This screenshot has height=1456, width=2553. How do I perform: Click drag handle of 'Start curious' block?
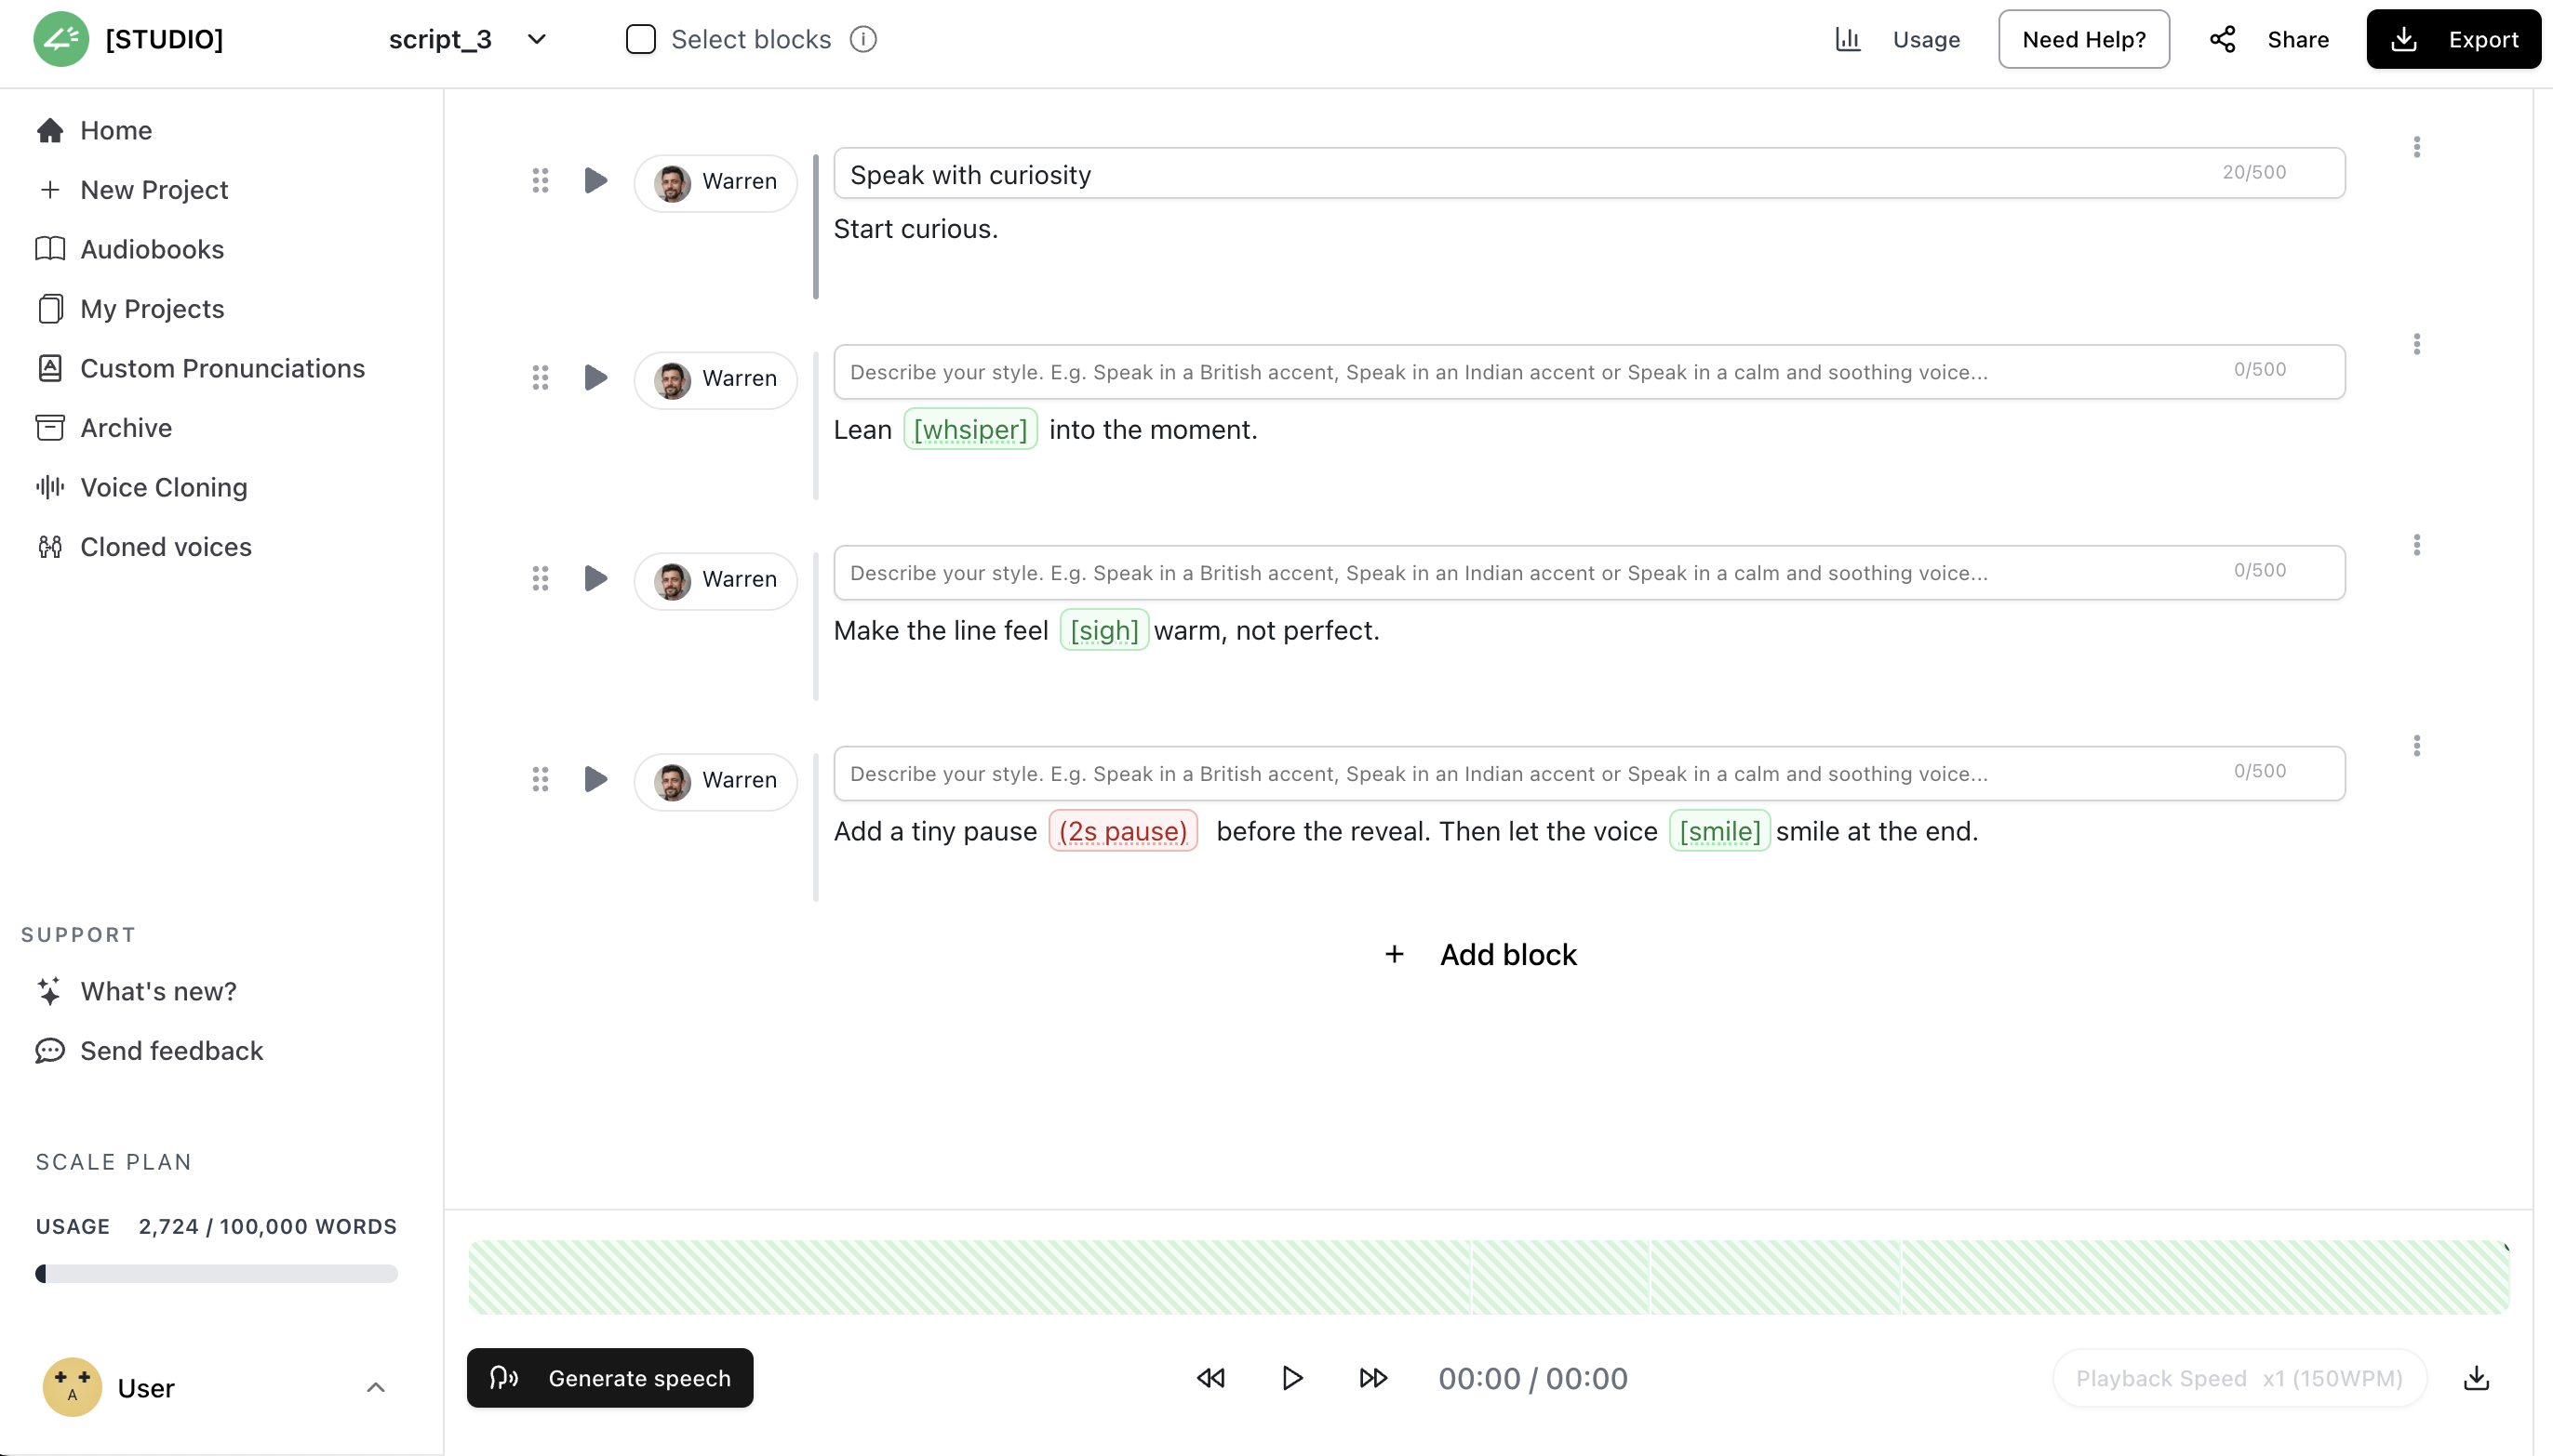coord(541,181)
